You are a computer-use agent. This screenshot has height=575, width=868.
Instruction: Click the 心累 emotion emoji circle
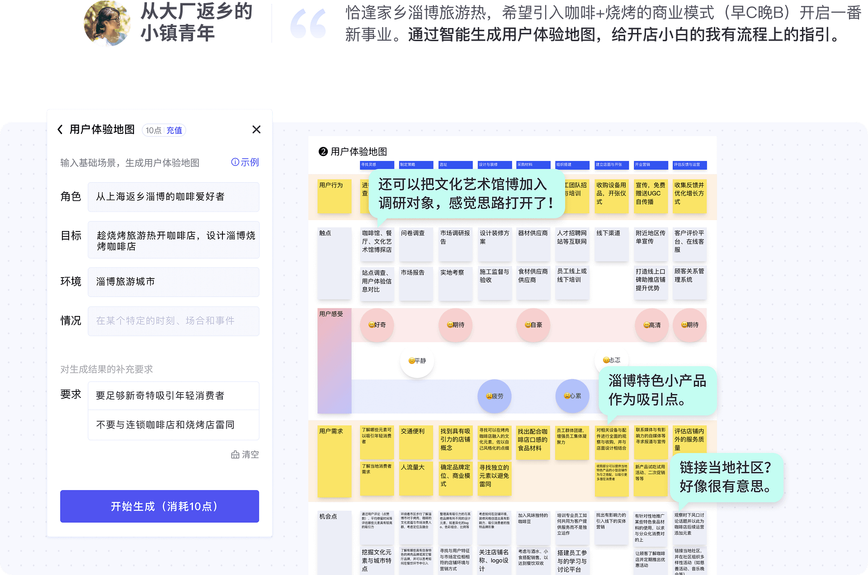572,396
